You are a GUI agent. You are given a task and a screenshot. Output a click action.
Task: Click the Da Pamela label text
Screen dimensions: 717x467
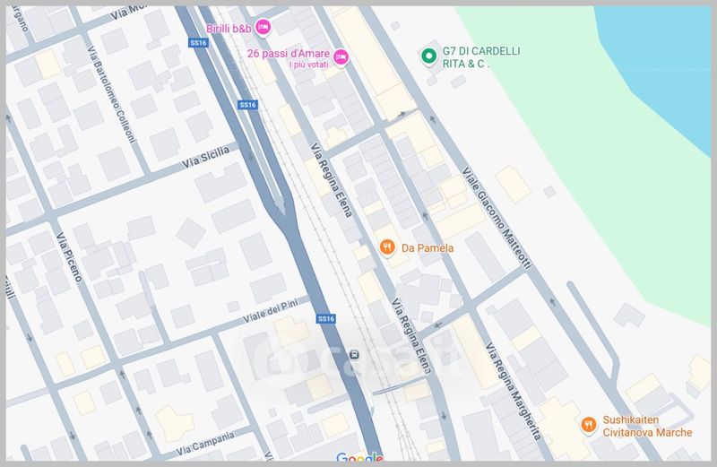pos(428,248)
